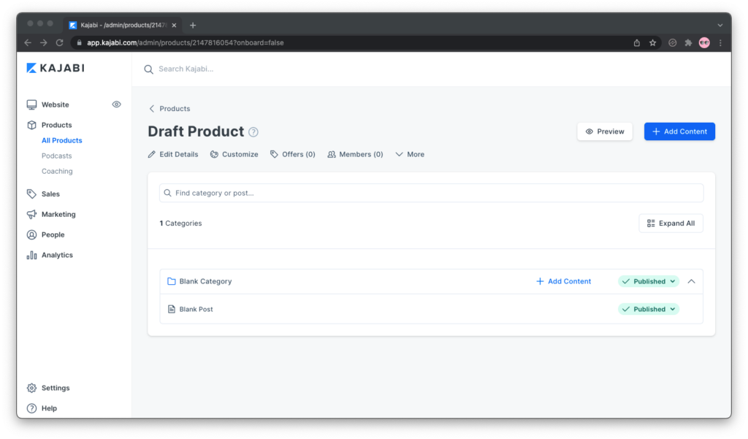Viewport: 748px width, 439px height.
Task: Open Published dropdown for Blank Post
Action: 649,309
